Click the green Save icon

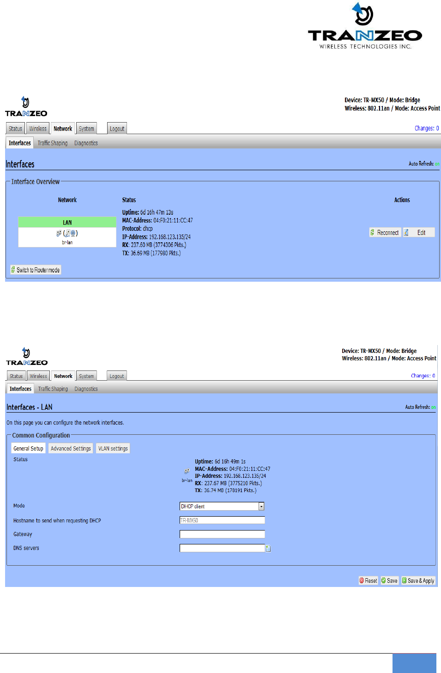click(384, 580)
